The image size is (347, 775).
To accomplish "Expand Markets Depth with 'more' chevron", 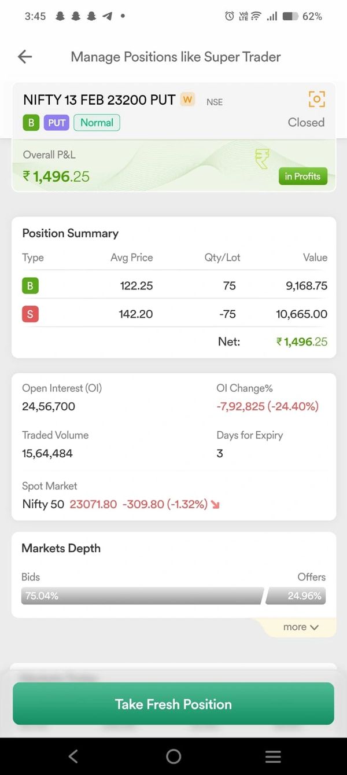I will 301,627.
